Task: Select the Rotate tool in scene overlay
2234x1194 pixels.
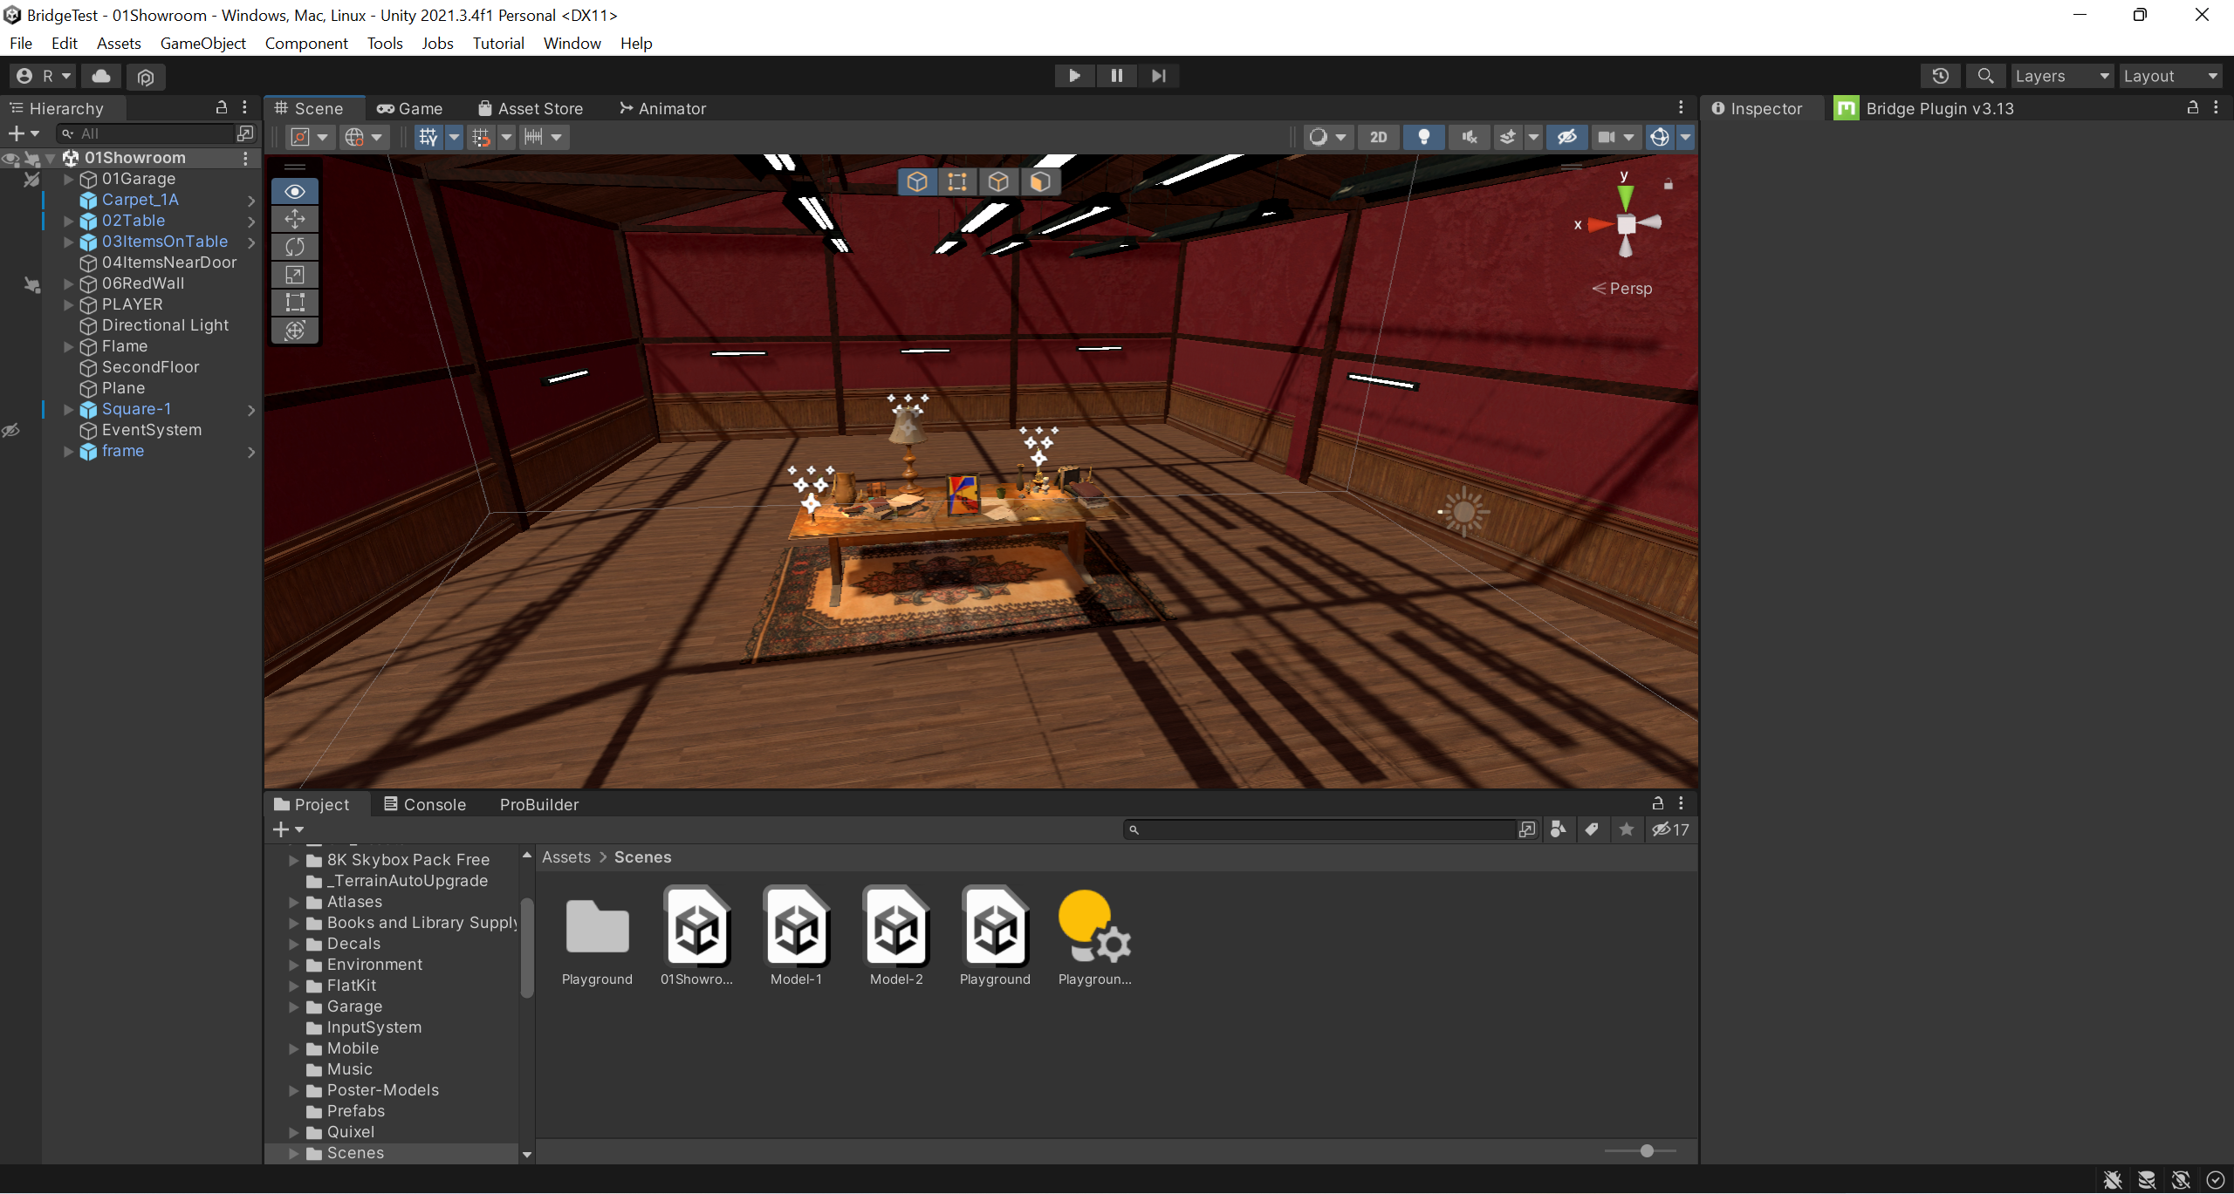Action: pos(295,247)
